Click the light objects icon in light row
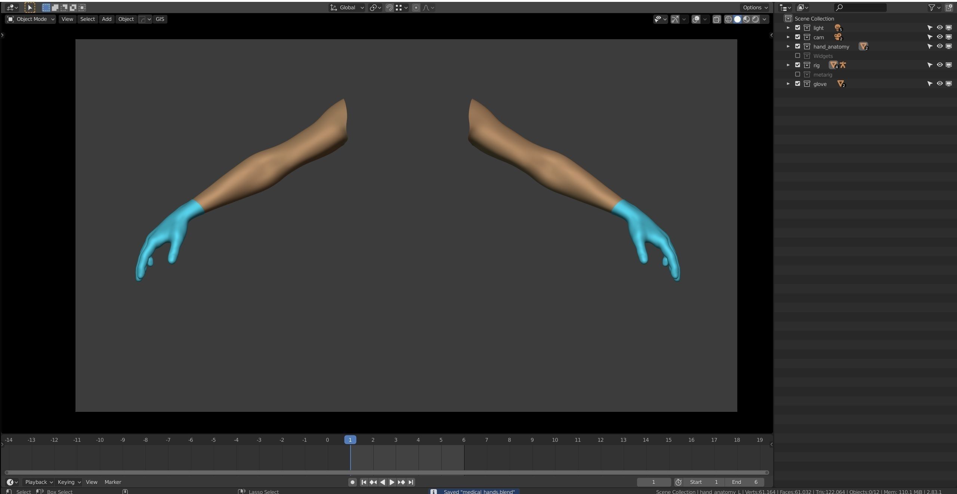 (838, 28)
